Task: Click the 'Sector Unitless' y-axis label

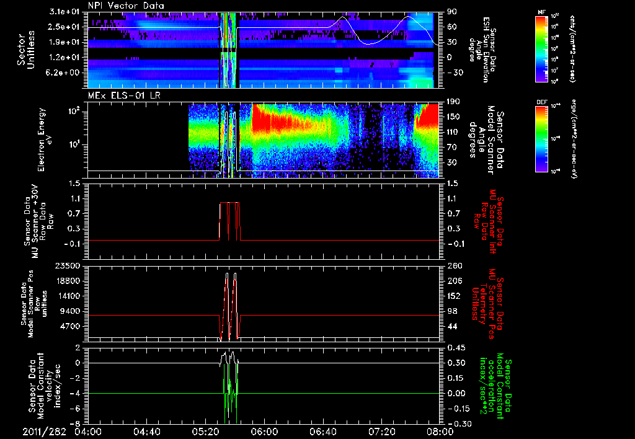Action: [26, 50]
